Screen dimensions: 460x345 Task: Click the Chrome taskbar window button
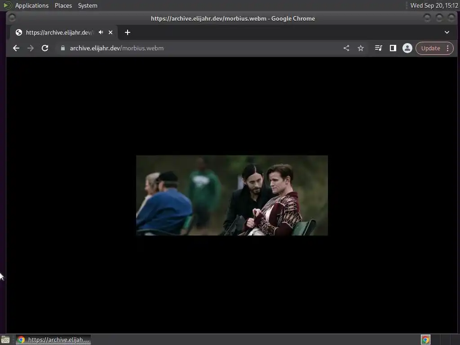(53, 340)
